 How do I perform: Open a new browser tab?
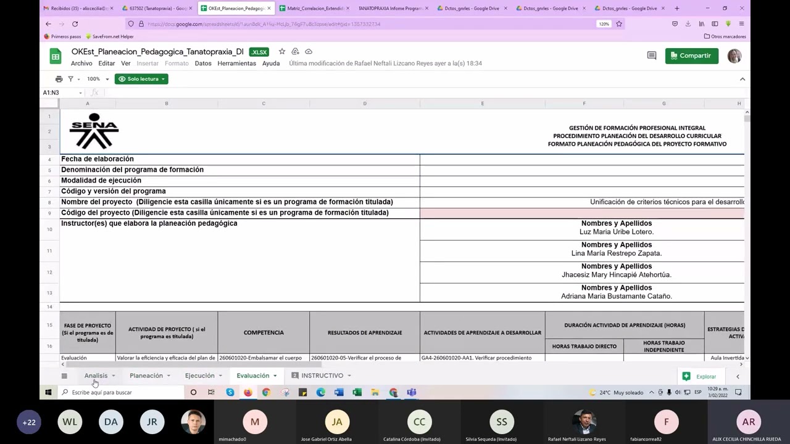pos(676,9)
